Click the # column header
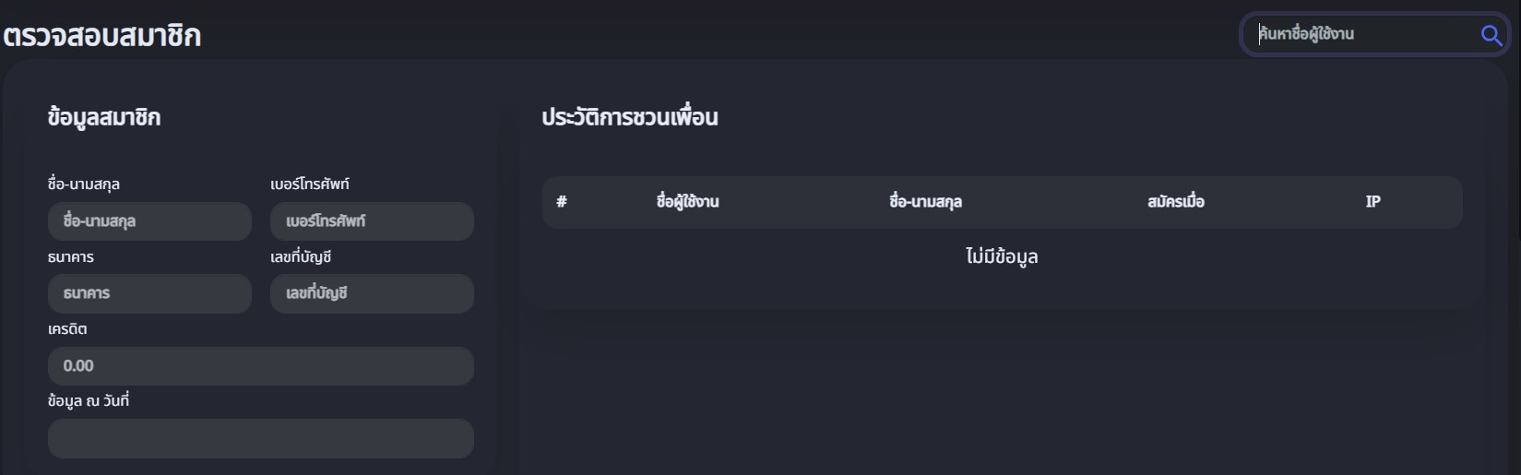The image size is (1521, 475). point(562,202)
